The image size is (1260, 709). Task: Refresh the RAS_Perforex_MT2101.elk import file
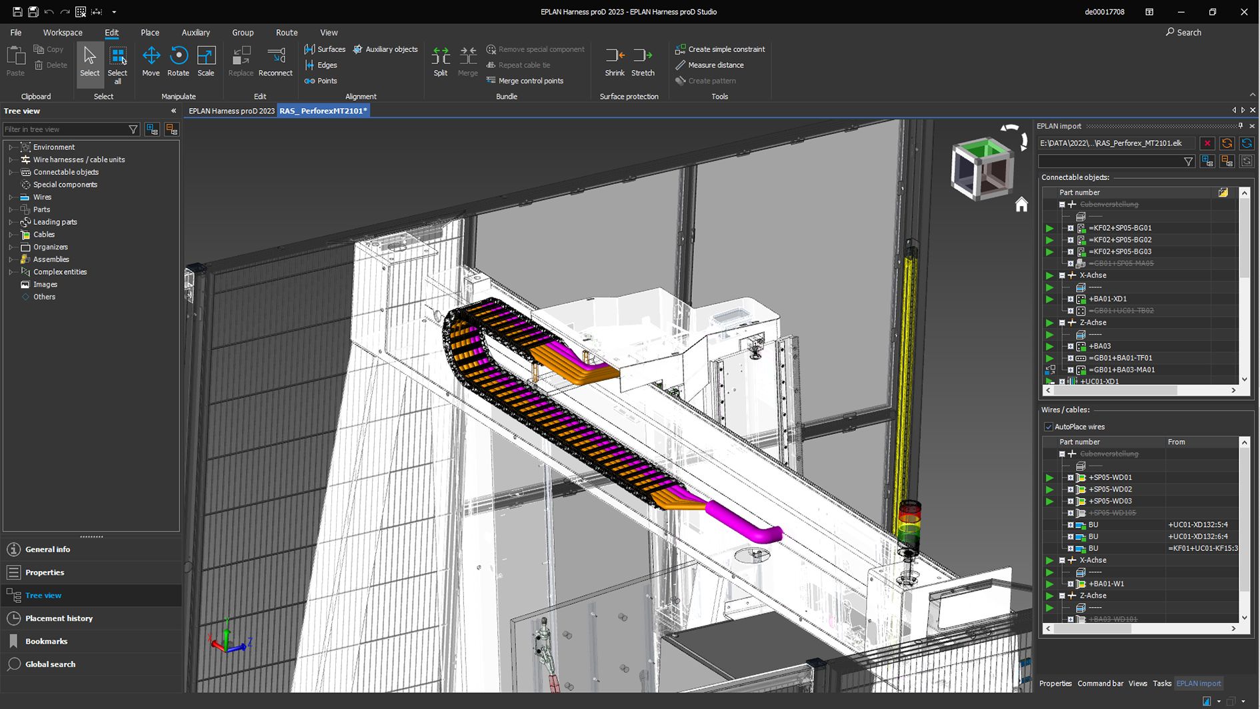tap(1227, 143)
